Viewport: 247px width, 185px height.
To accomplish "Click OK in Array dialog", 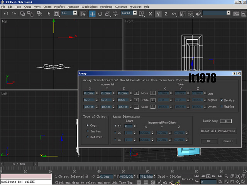I will tap(209, 141).
